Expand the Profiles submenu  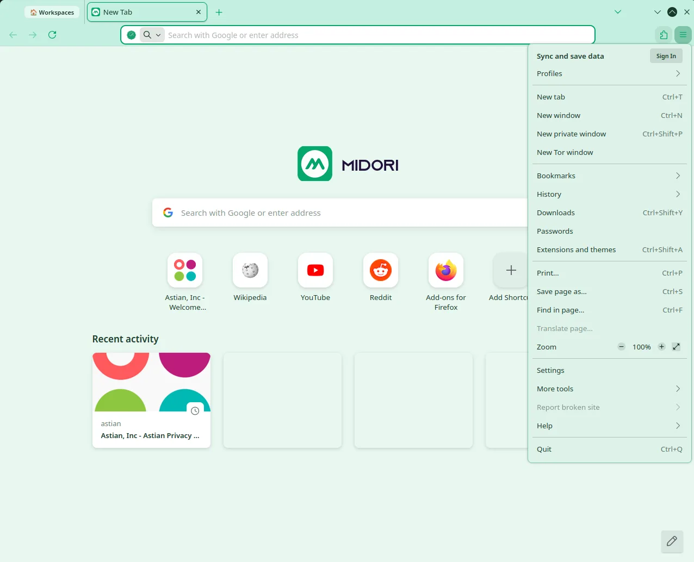tap(609, 73)
